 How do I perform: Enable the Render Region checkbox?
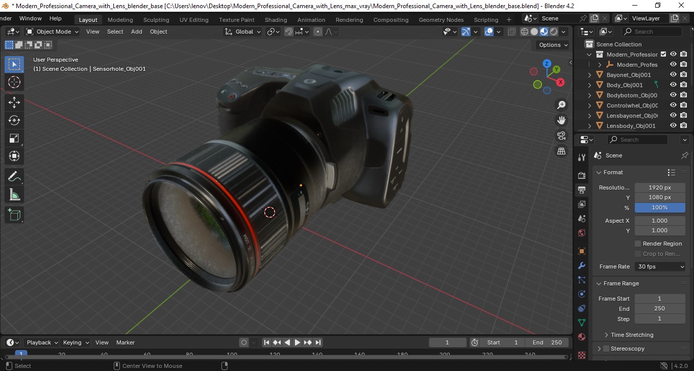tap(638, 244)
